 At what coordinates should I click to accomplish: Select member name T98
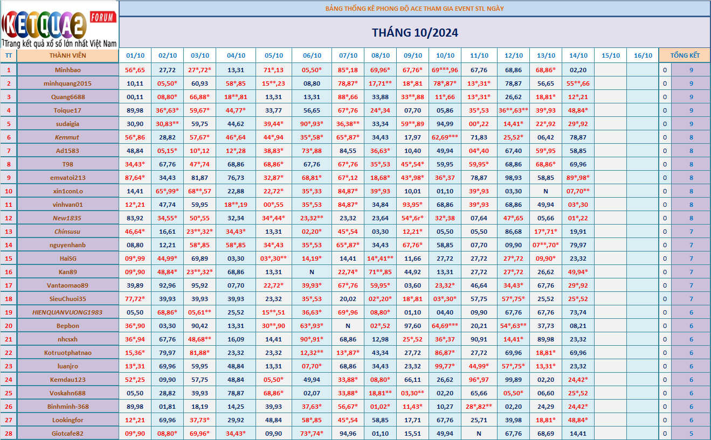click(x=67, y=164)
